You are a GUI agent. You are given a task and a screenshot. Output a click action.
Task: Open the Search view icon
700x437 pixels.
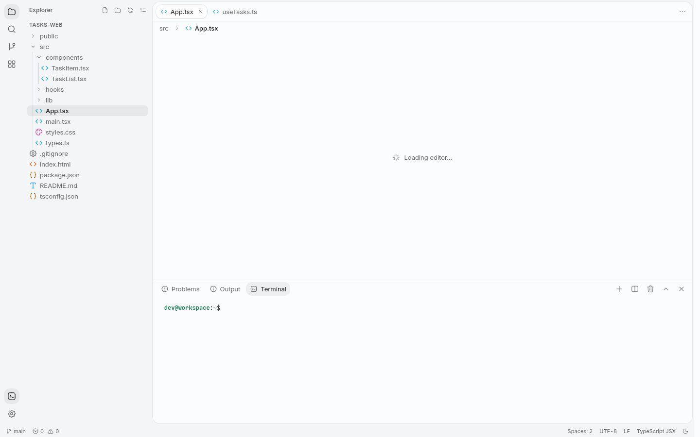pyautogui.click(x=12, y=29)
